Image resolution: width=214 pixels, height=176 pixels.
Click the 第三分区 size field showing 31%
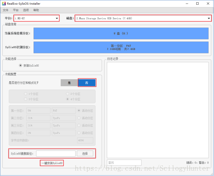pyautogui.click(x=38, y=125)
